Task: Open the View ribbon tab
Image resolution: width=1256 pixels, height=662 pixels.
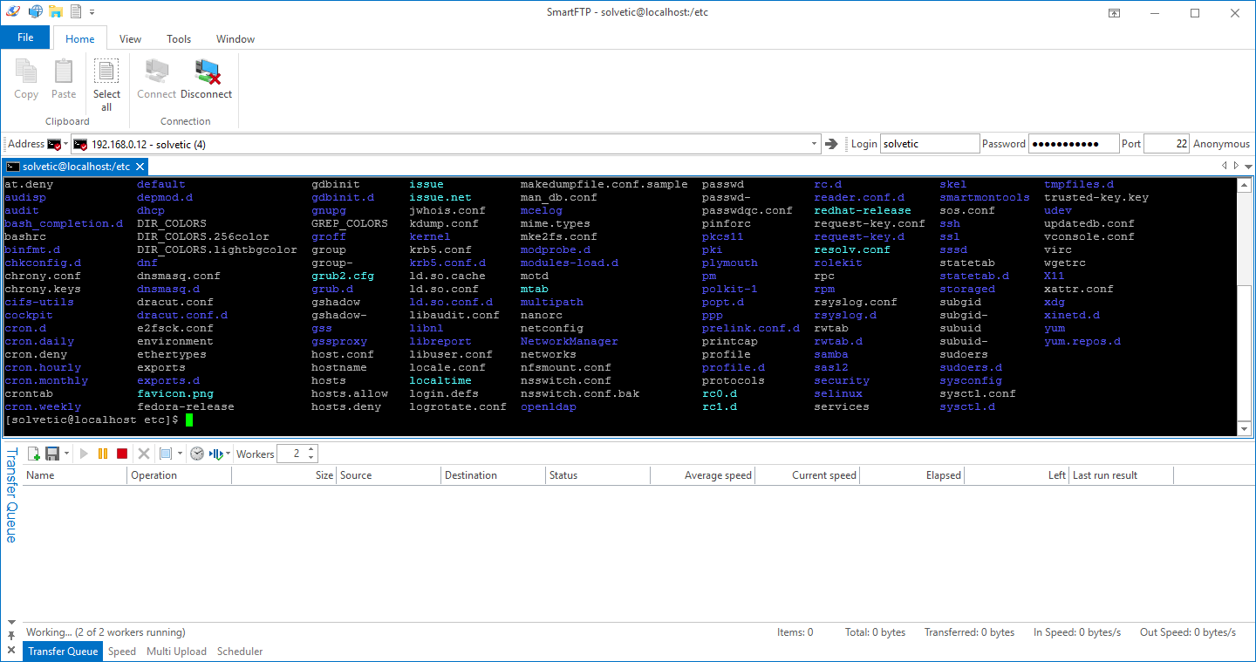Action: 130,39
